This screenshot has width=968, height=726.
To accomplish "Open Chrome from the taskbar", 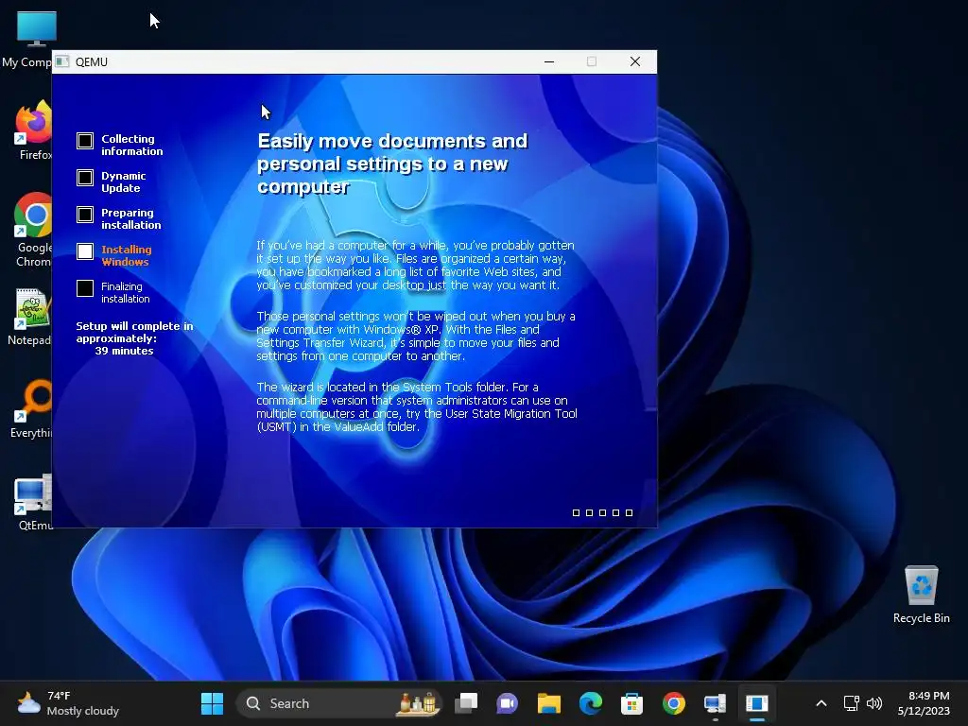I will coord(673,703).
